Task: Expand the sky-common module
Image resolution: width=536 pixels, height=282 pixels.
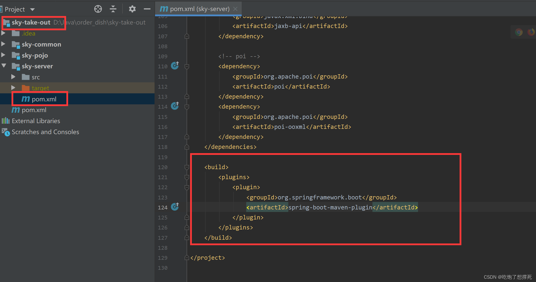Action: [x=4, y=44]
